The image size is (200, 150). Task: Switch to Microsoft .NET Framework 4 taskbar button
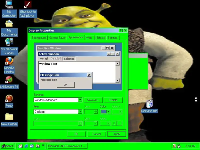(67, 146)
